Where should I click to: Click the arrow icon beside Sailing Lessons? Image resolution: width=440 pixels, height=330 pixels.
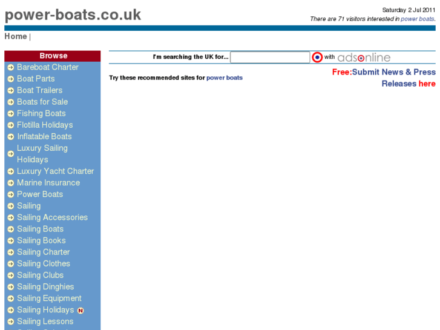pyautogui.click(x=11, y=322)
